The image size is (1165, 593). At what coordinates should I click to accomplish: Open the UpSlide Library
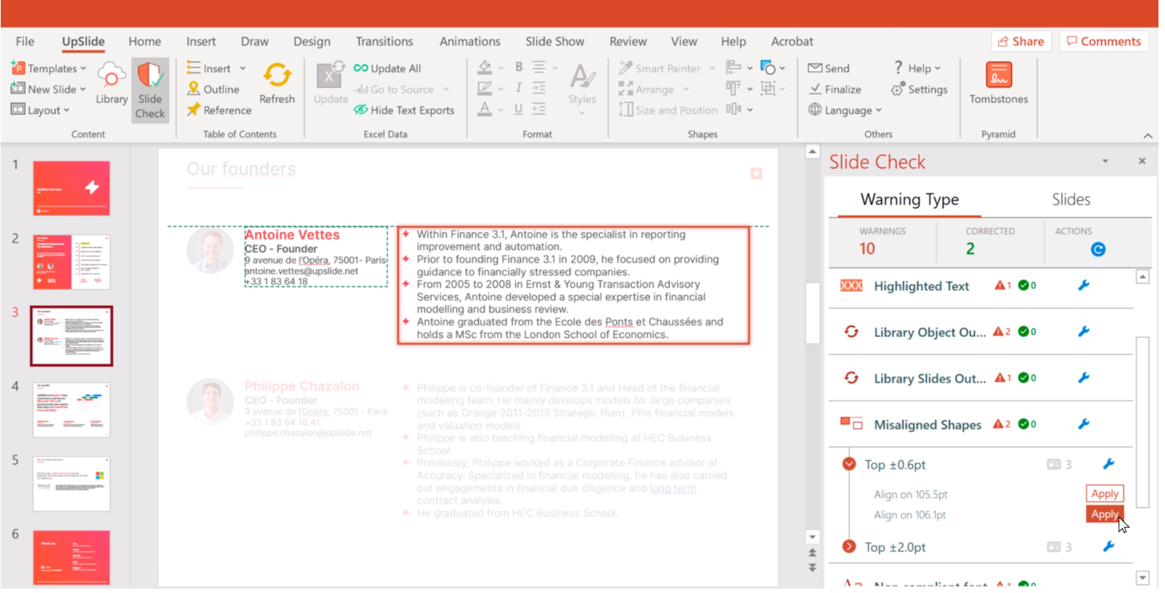click(x=112, y=85)
